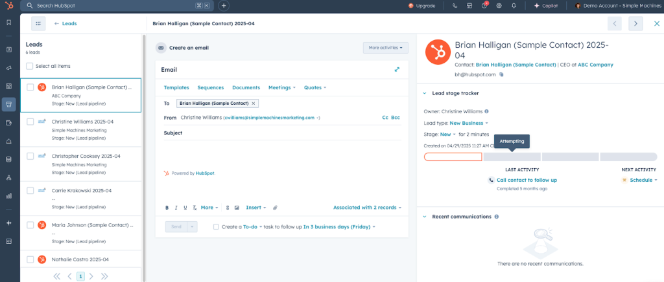664x282 pixels.
Task: Open the Quotes dropdown
Action: (315, 88)
